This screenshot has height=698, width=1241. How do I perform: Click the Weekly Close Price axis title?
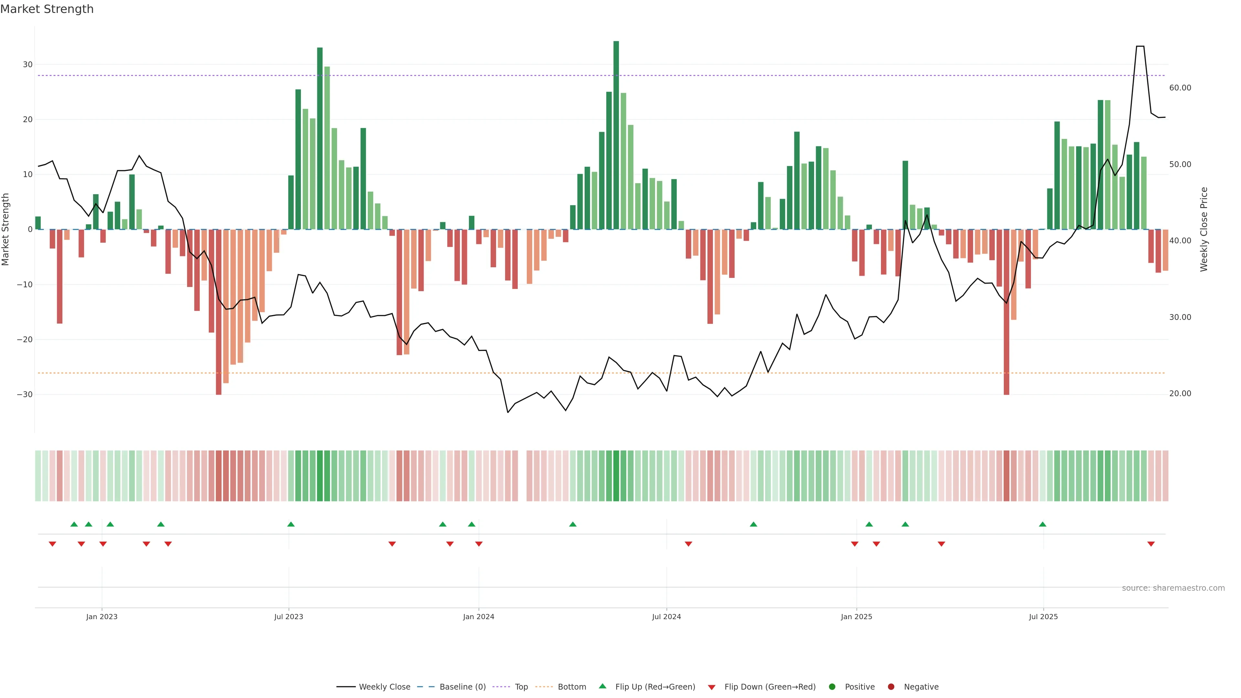pos(1204,229)
